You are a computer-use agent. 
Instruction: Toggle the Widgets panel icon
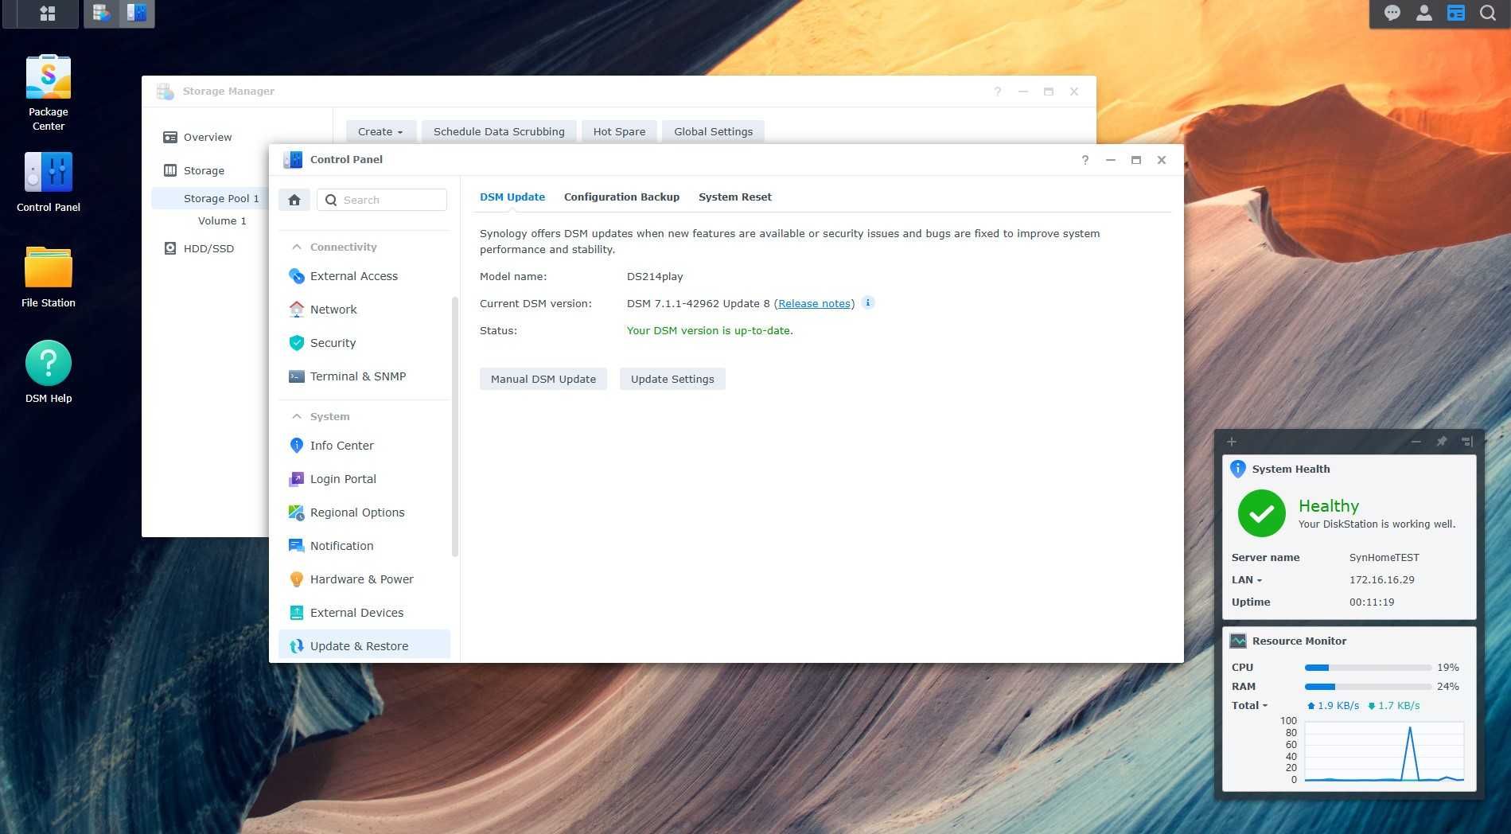[x=1456, y=14]
